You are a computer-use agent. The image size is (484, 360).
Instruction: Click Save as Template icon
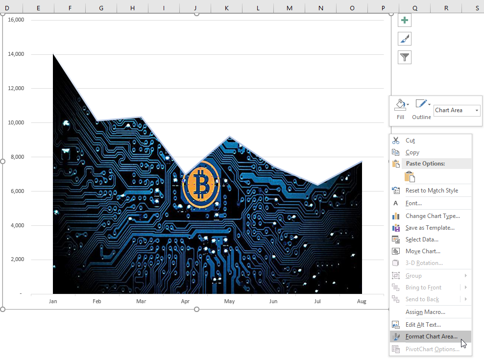(396, 228)
